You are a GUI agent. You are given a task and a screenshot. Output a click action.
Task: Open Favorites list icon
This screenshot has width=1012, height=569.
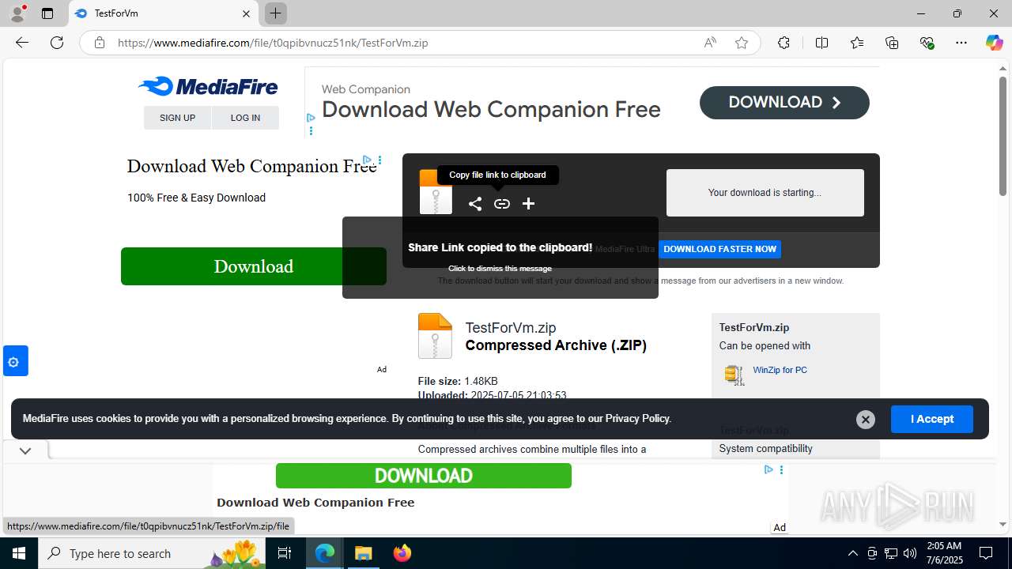[x=857, y=43]
